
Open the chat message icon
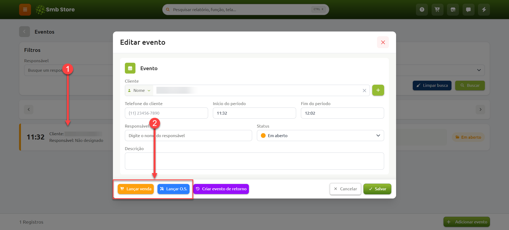tap(468, 10)
